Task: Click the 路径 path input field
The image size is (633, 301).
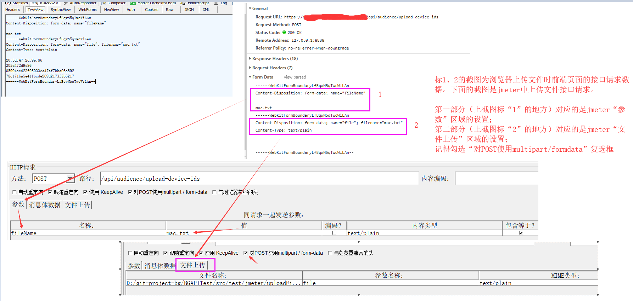Action: [259, 179]
